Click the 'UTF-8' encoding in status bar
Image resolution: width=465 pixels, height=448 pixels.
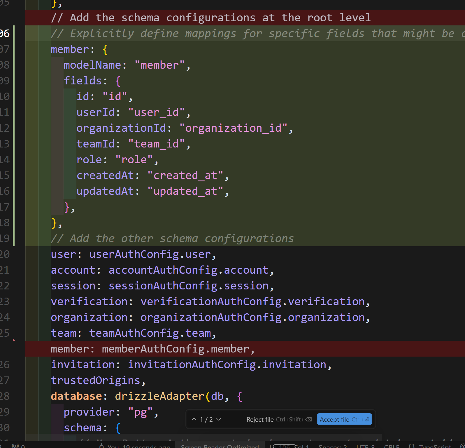click(x=366, y=446)
